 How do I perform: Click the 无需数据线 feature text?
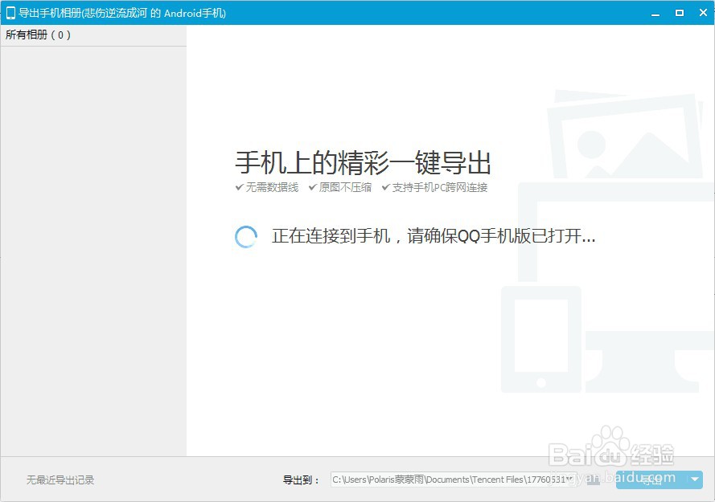(x=272, y=187)
